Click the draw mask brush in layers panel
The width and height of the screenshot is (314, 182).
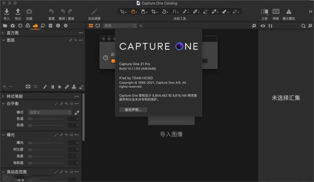[45, 87]
